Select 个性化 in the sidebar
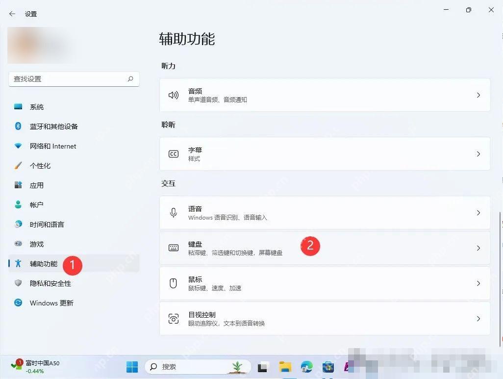The image size is (503, 379). click(x=74, y=166)
